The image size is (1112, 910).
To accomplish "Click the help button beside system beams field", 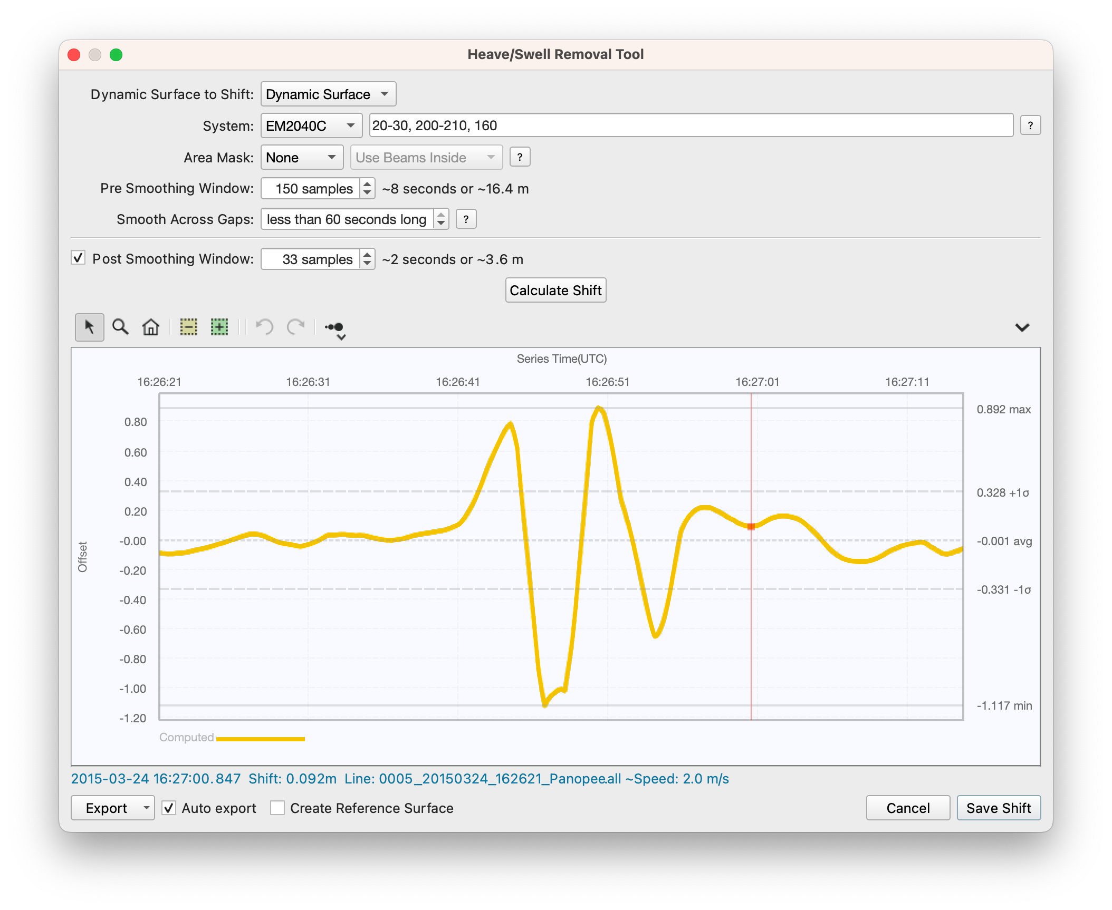I will [1030, 125].
